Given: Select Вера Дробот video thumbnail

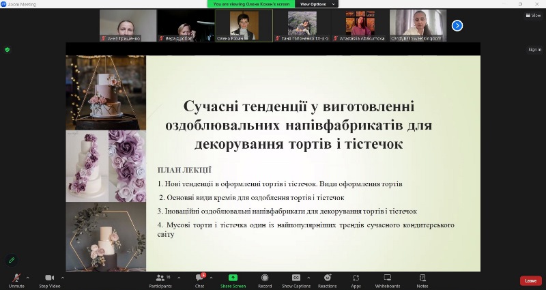Looking at the screenshot, I should pos(186,25).
